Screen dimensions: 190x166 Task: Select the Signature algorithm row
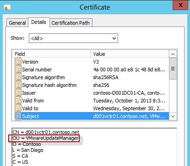pyautogui.click(x=91, y=77)
